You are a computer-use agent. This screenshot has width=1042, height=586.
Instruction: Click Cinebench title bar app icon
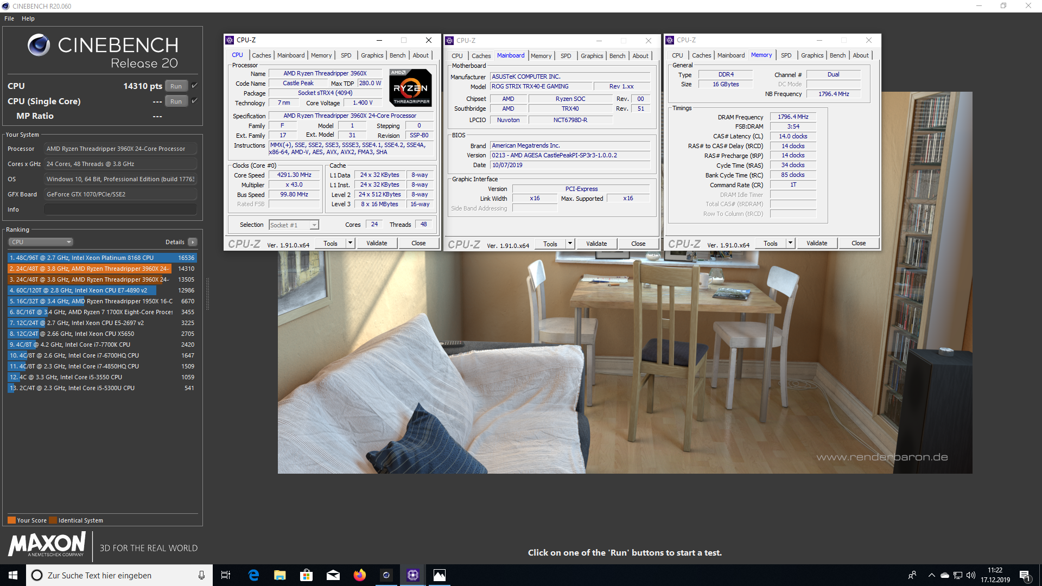[5, 6]
